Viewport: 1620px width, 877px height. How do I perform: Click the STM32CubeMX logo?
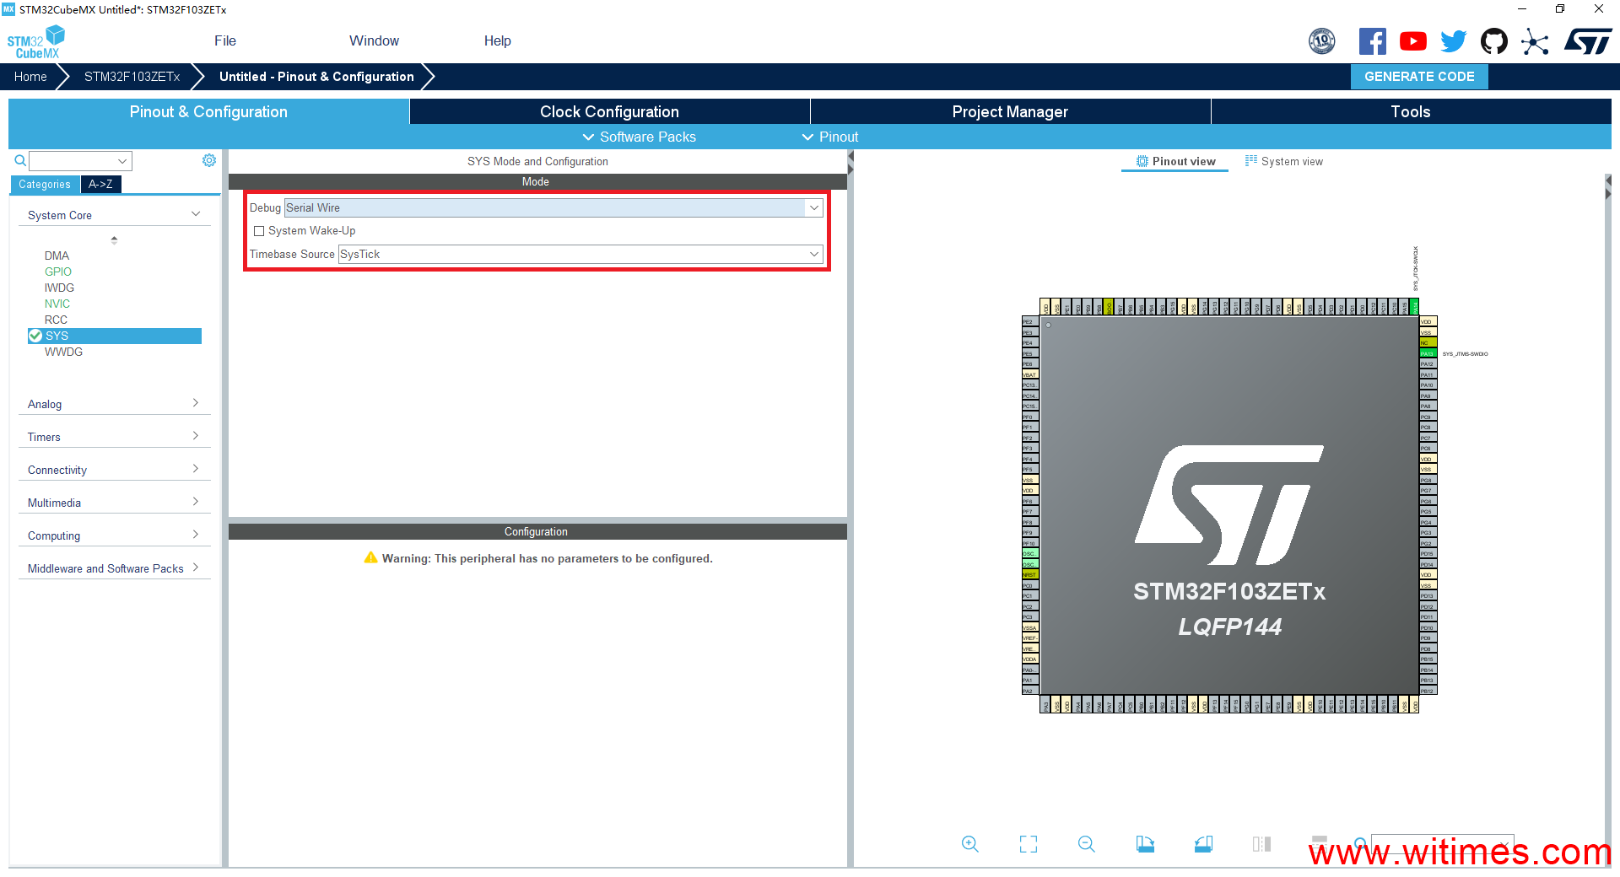[35, 42]
